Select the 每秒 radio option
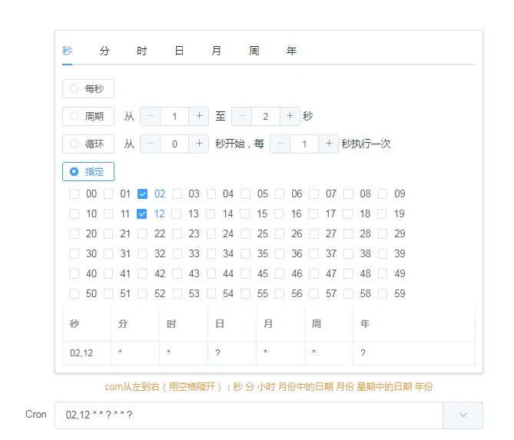This screenshot has width=514, height=440. pyautogui.click(x=88, y=88)
